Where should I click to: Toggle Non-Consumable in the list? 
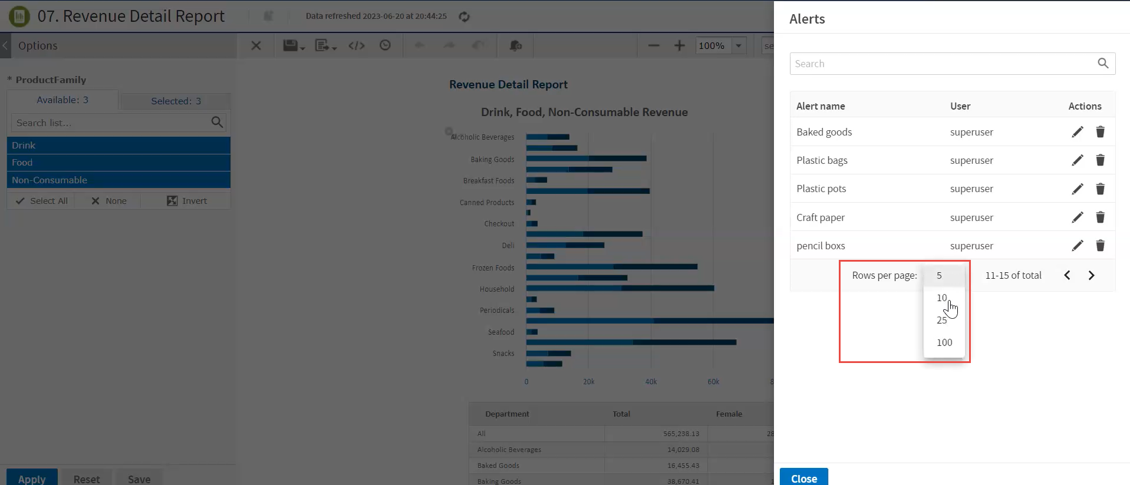(x=118, y=180)
